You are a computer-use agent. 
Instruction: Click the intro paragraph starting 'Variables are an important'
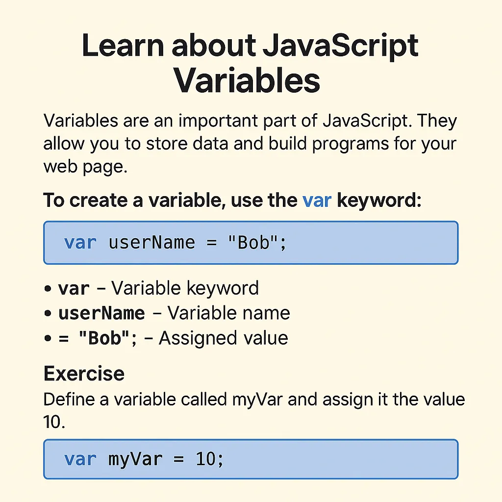point(251,144)
